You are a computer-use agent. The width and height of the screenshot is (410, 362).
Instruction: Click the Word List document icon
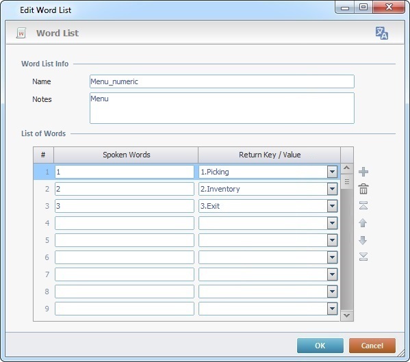[x=21, y=34]
